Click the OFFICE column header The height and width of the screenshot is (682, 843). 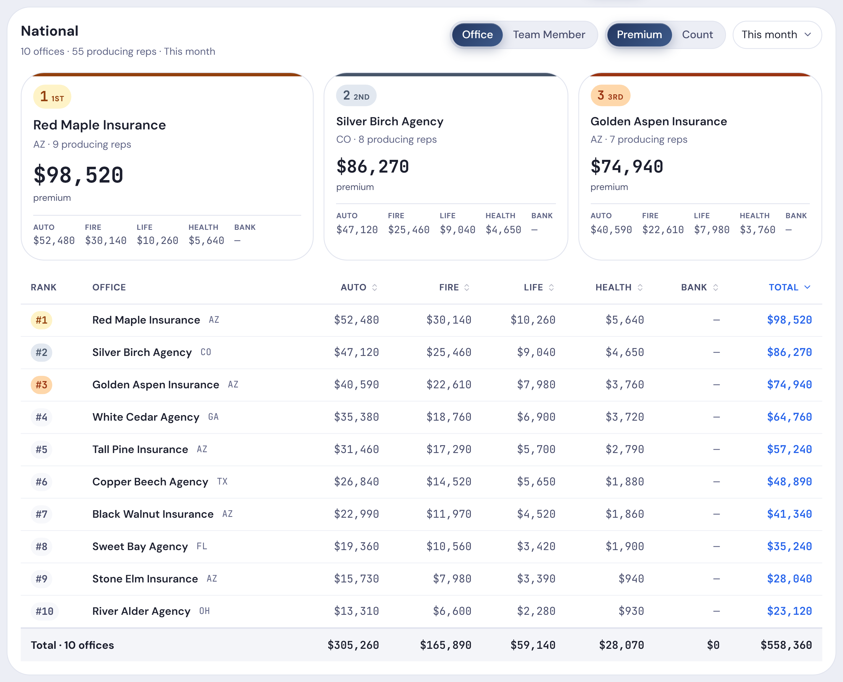[109, 287]
